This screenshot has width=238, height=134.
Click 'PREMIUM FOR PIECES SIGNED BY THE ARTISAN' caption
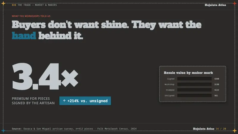[x=33, y=101]
